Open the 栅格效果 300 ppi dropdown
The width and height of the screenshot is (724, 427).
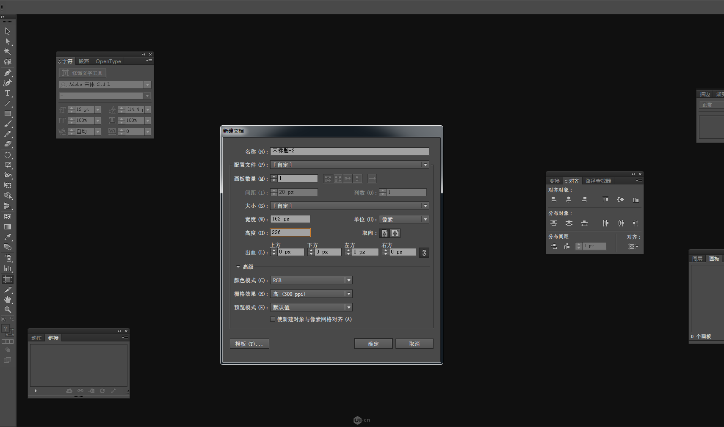311,294
